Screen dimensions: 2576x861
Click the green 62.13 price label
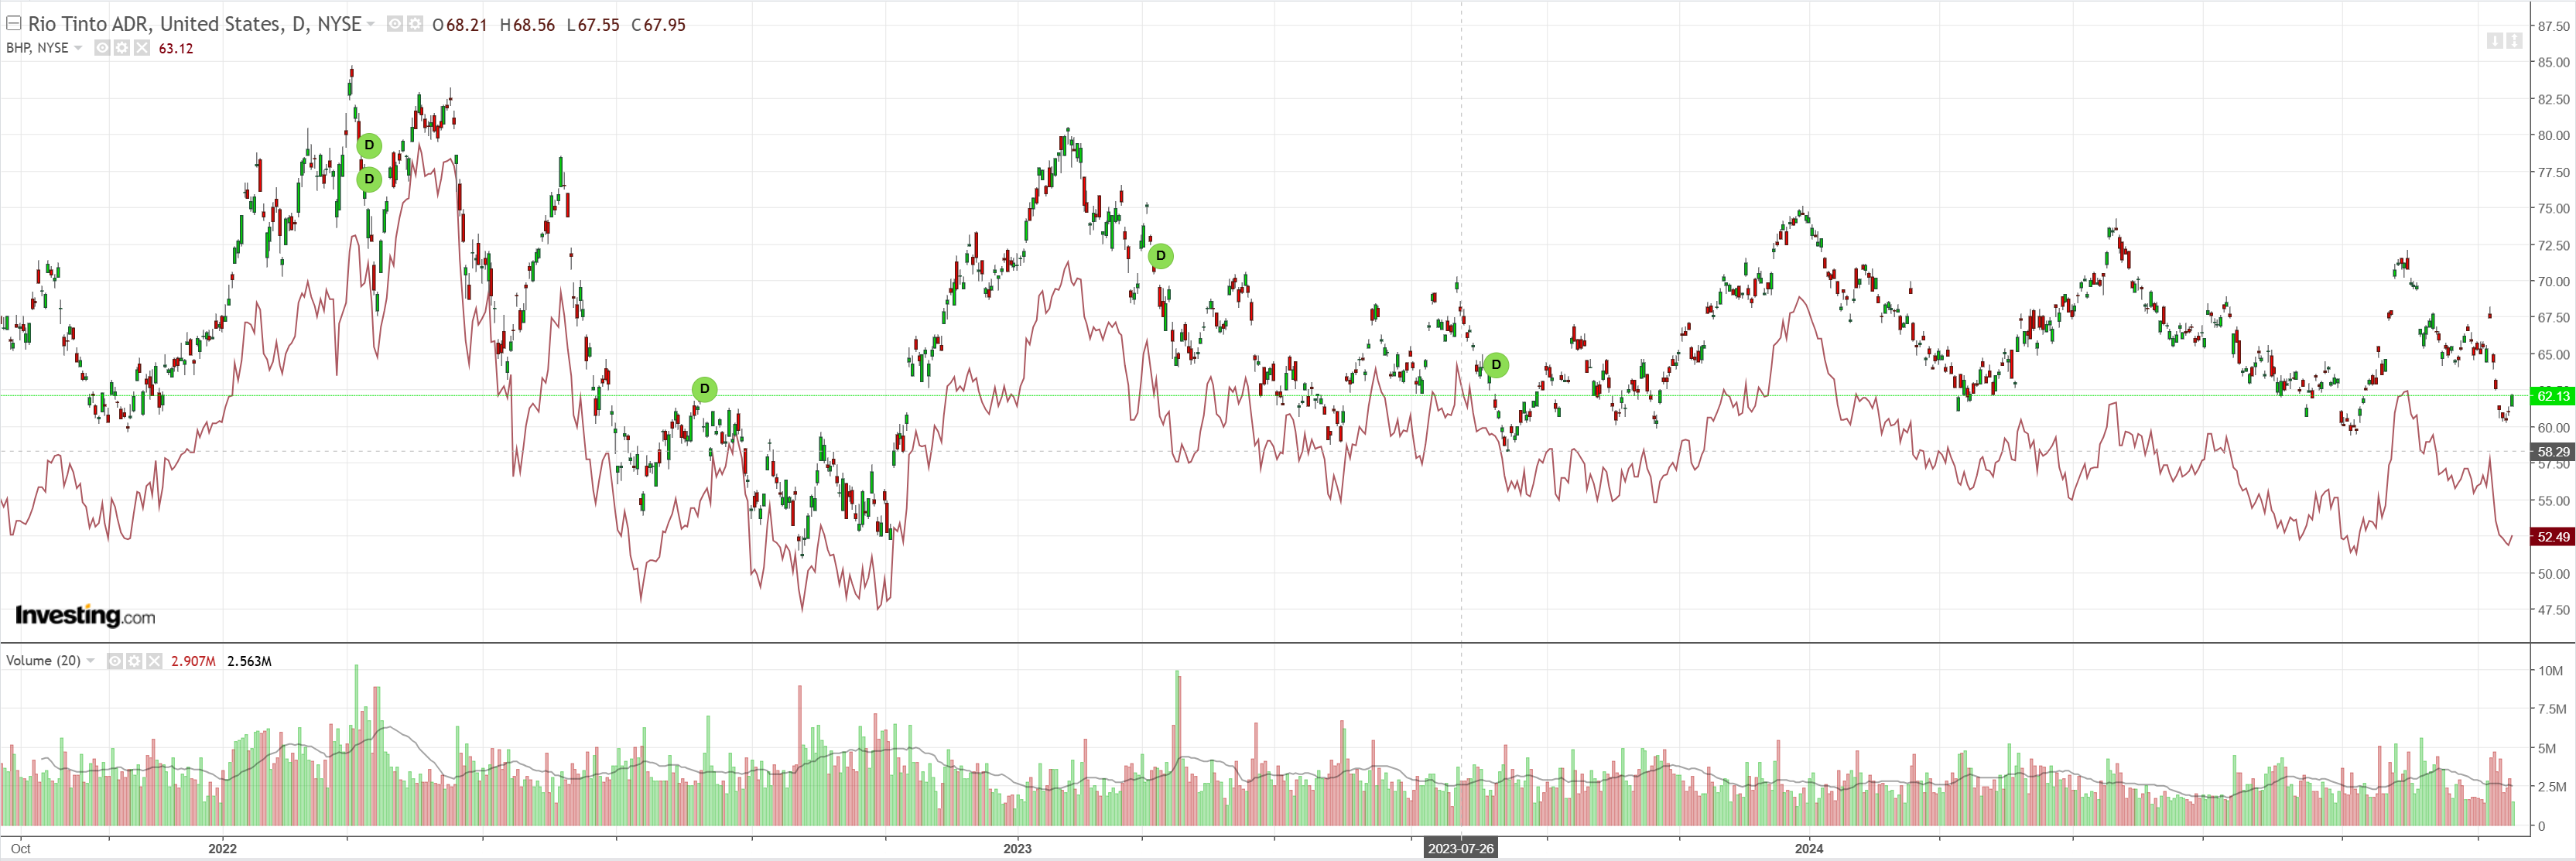pyautogui.click(x=2553, y=396)
